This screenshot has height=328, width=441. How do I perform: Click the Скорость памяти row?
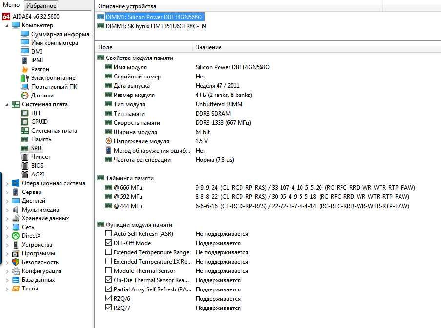coord(178,122)
